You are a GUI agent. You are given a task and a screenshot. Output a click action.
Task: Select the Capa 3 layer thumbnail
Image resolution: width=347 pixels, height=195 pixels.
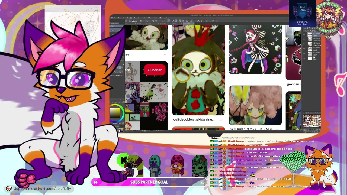tap(310, 35)
